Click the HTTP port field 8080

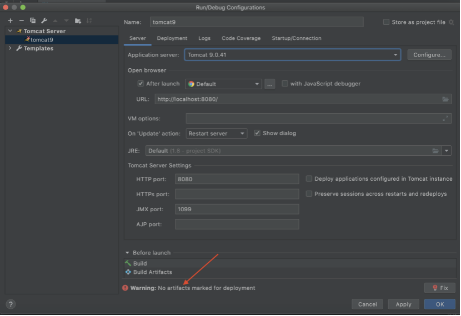pyautogui.click(x=237, y=179)
